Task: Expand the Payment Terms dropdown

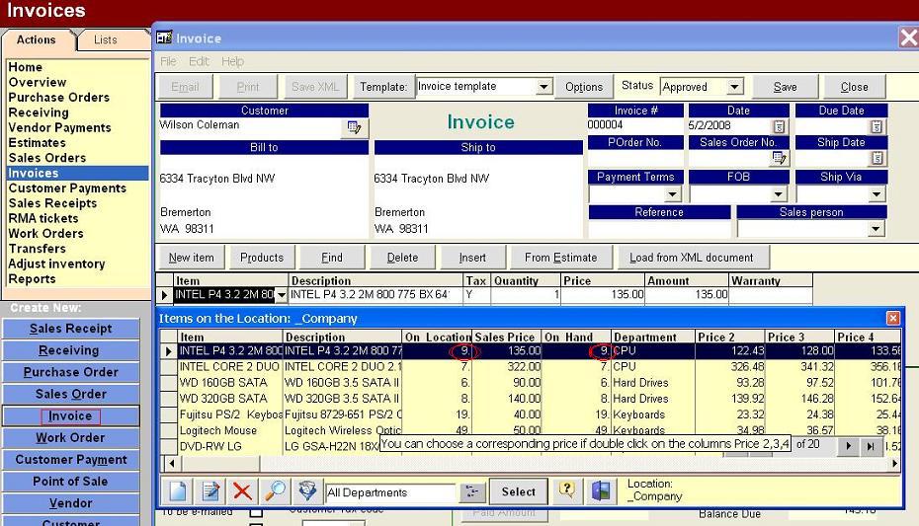Action: pos(672,193)
